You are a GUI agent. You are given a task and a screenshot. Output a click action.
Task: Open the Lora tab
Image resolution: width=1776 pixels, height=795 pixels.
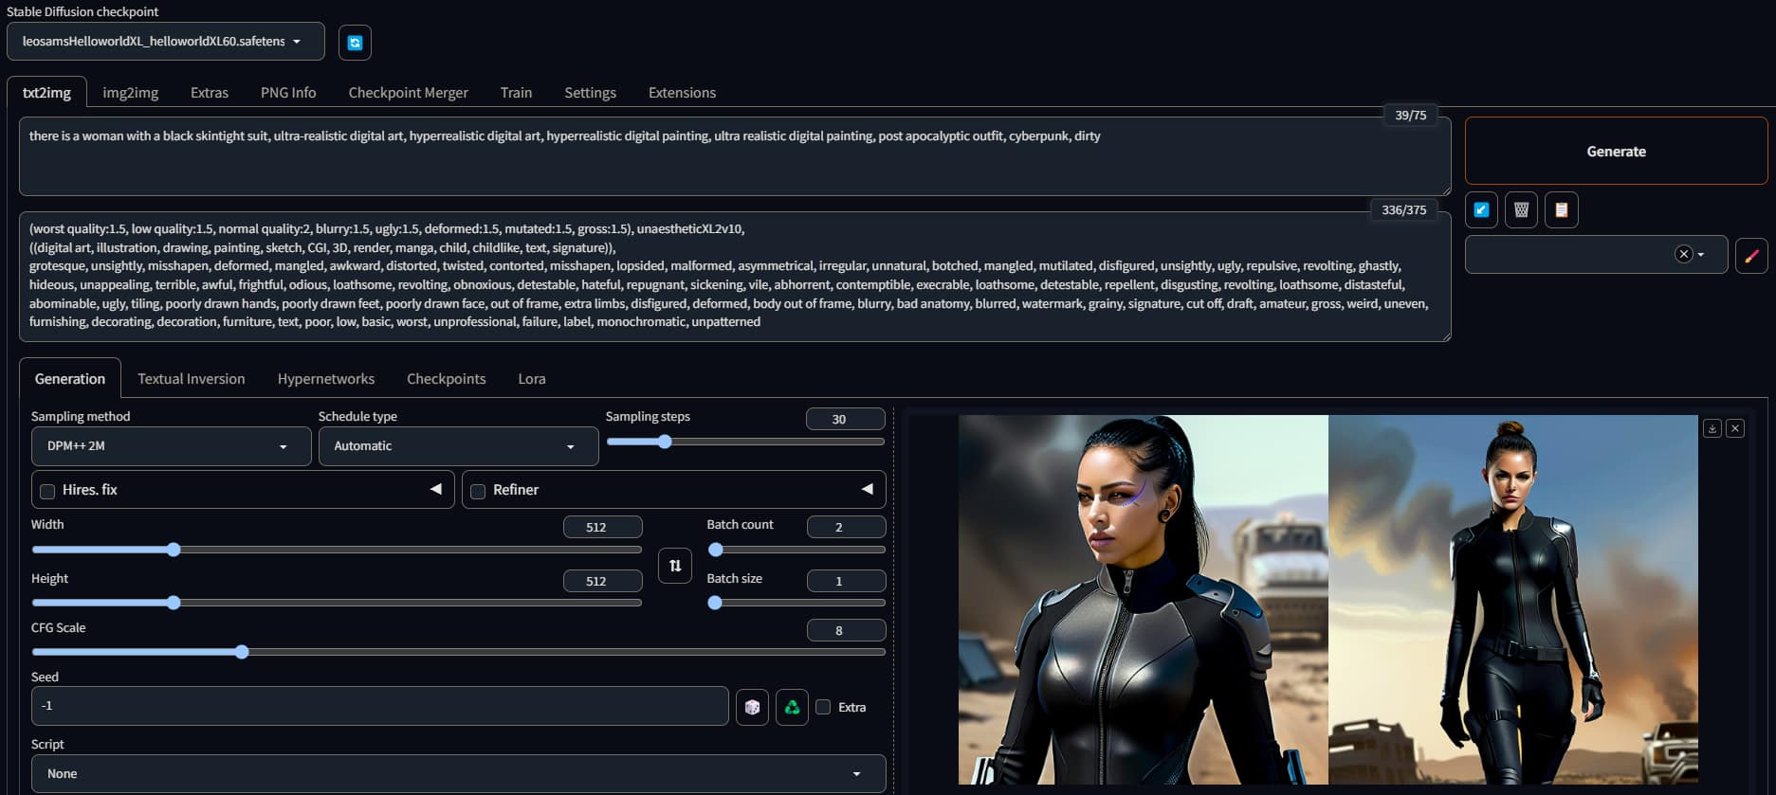point(531,379)
